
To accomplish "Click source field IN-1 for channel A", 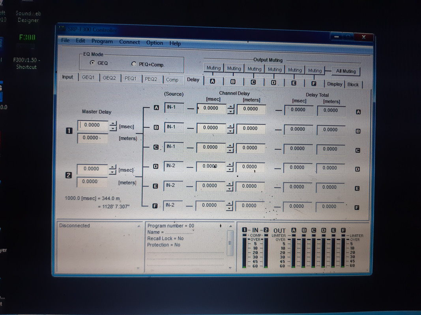I will [174, 107].
